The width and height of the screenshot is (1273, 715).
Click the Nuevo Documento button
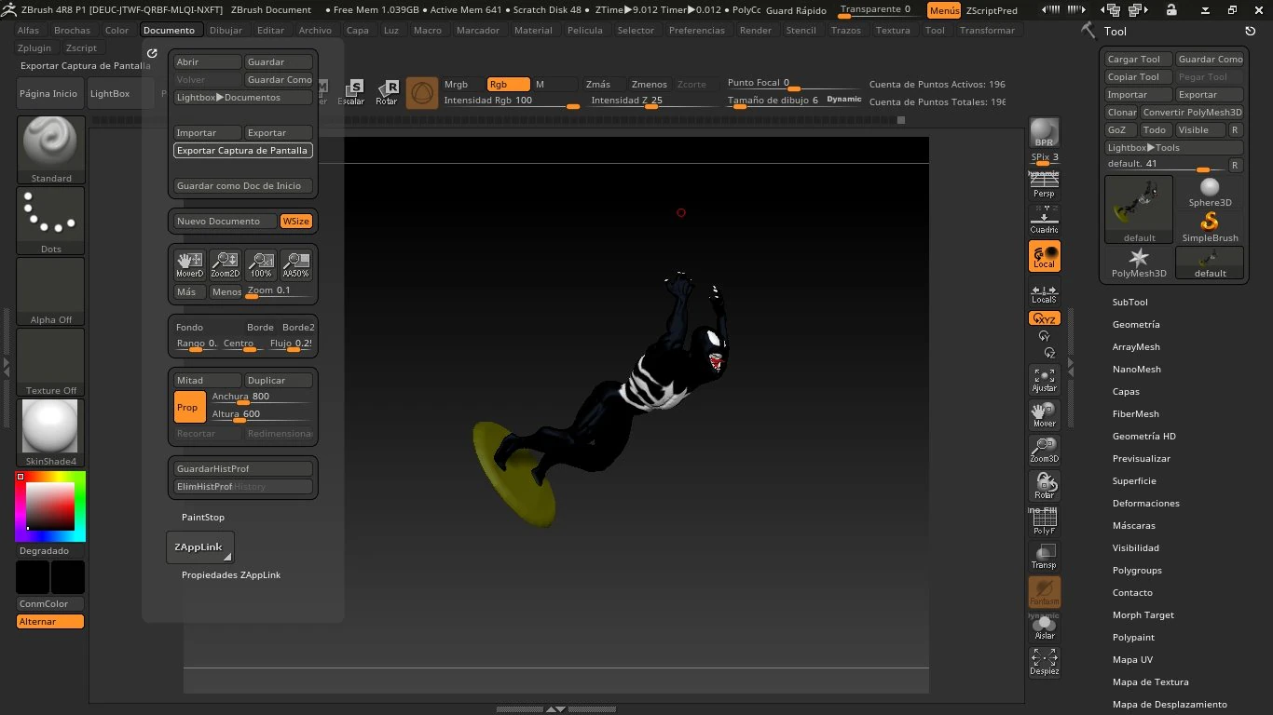click(225, 222)
